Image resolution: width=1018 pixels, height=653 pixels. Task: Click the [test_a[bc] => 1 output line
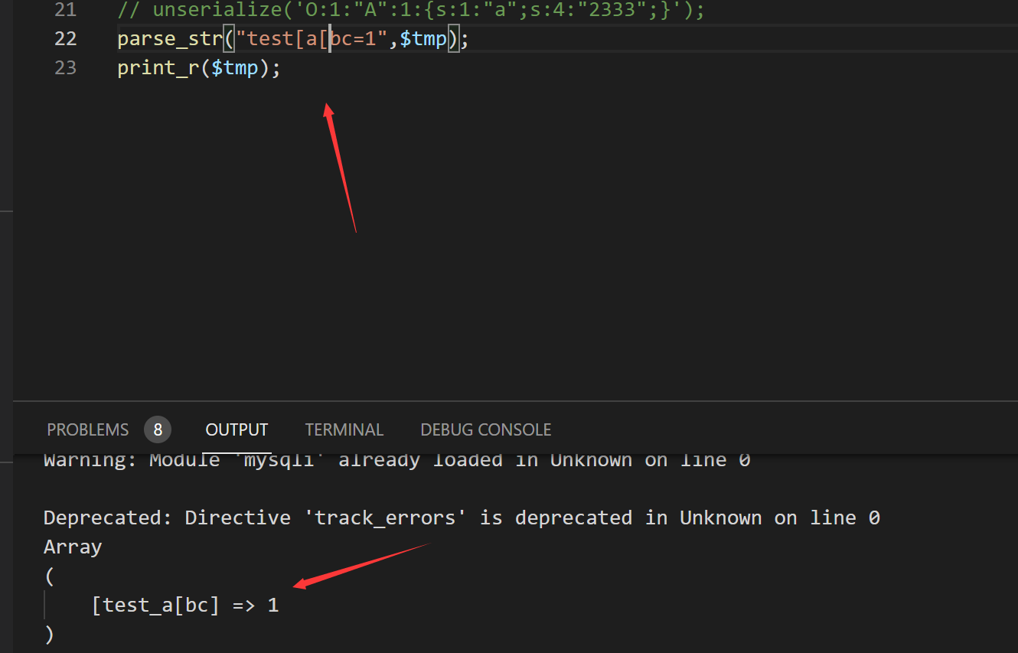(x=184, y=605)
